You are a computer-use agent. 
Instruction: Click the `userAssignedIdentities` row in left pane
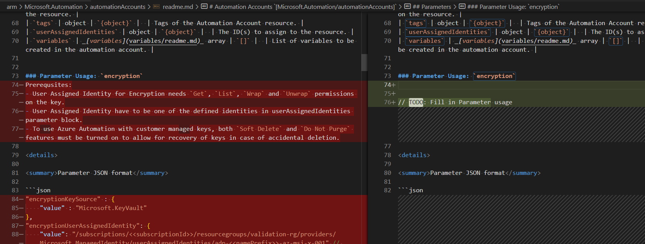(189, 32)
